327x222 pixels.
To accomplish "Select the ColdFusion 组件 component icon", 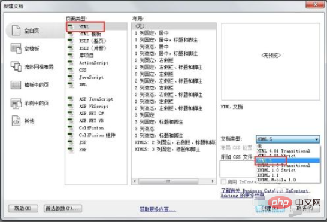I will click(x=71, y=135).
